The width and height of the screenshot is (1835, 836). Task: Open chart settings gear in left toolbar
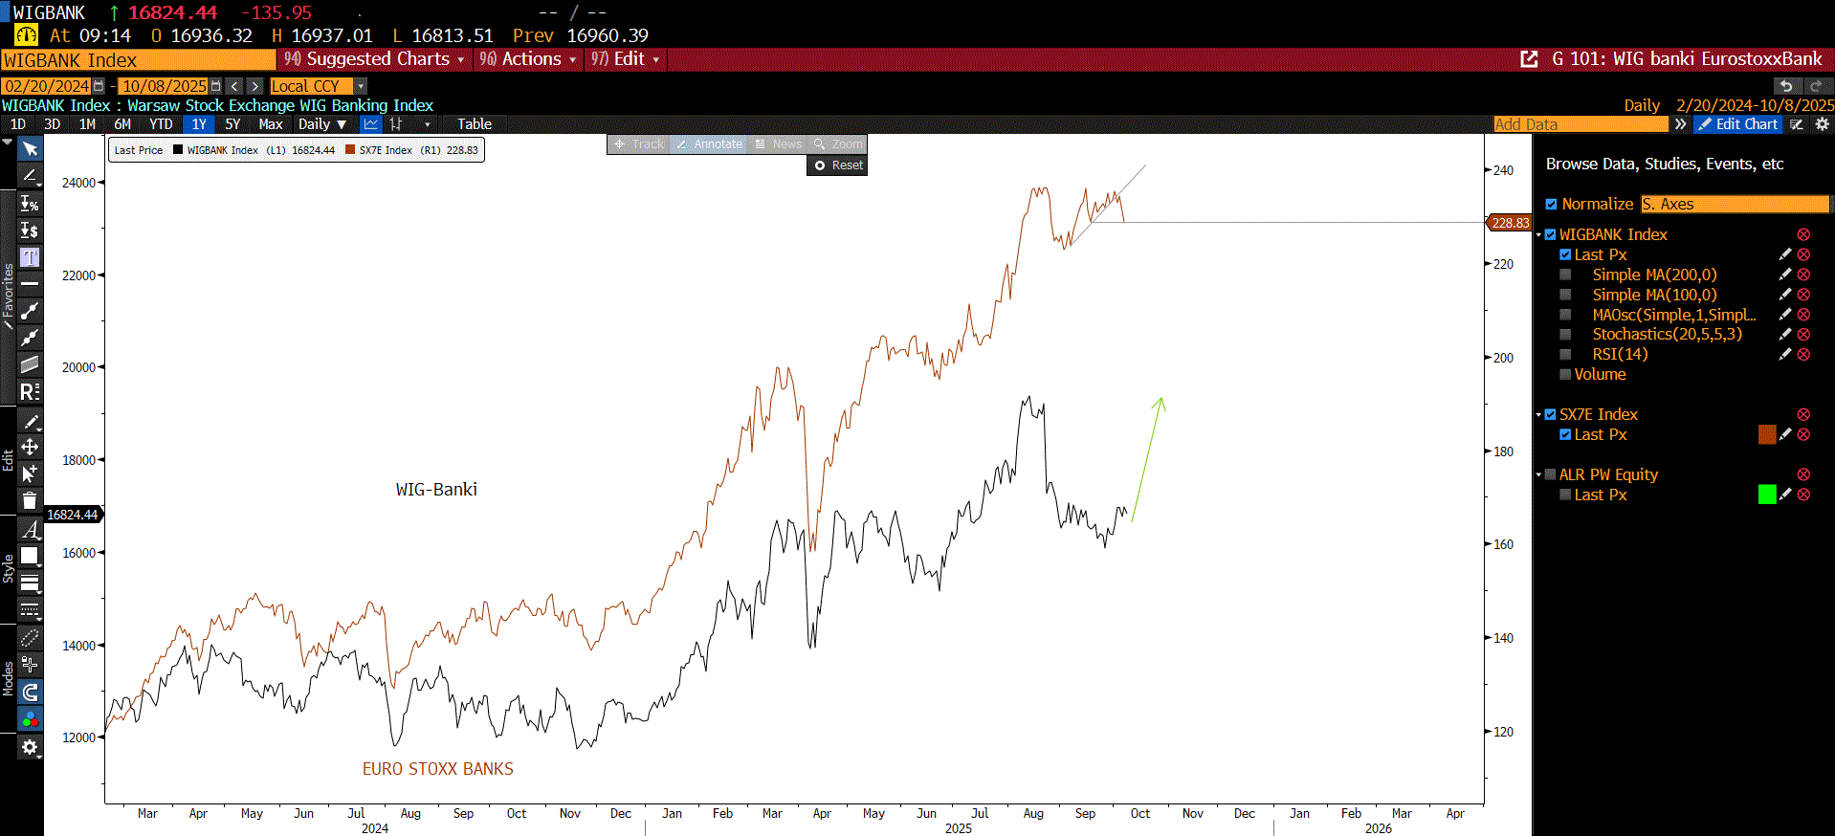(x=30, y=747)
